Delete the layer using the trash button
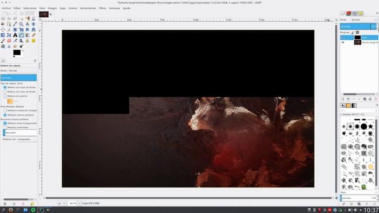Viewport: 379px width, 213px height. click(x=375, y=99)
